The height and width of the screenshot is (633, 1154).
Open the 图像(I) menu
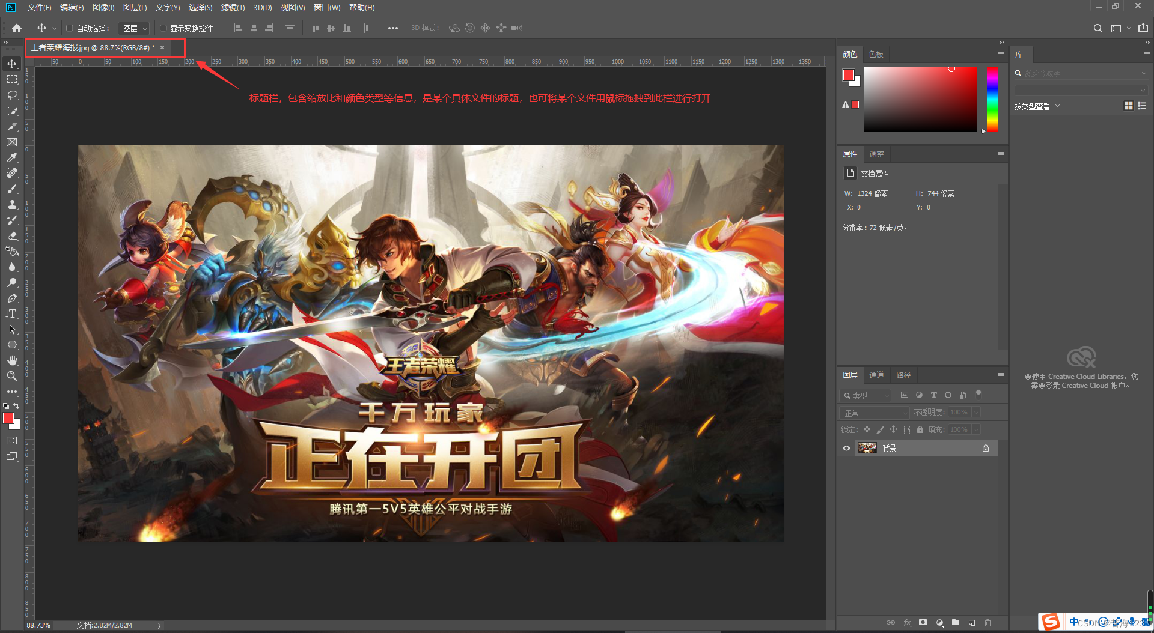[103, 7]
